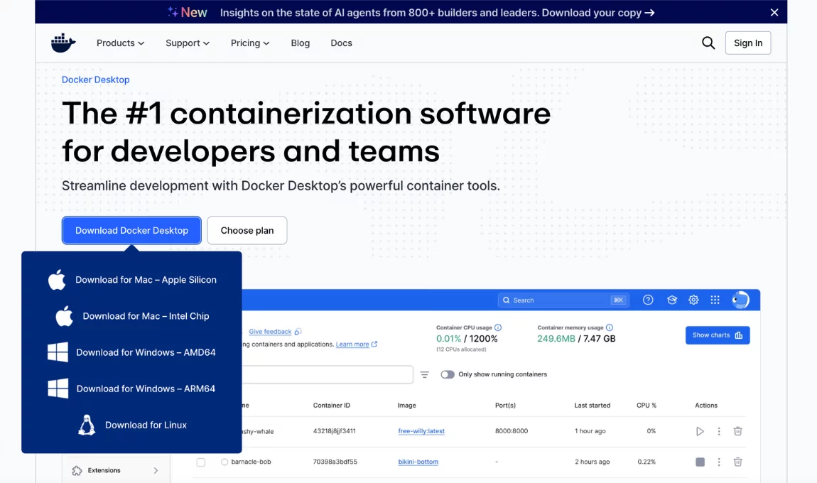Open the site search magnifier icon
The height and width of the screenshot is (483, 817).
point(708,43)
